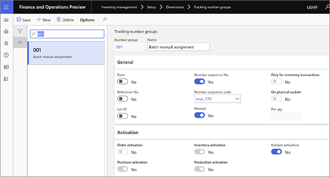The width and height of the screenshot is (330, 177).
Task: Click the search magnifier in action bar
Action: coord(104,20)
